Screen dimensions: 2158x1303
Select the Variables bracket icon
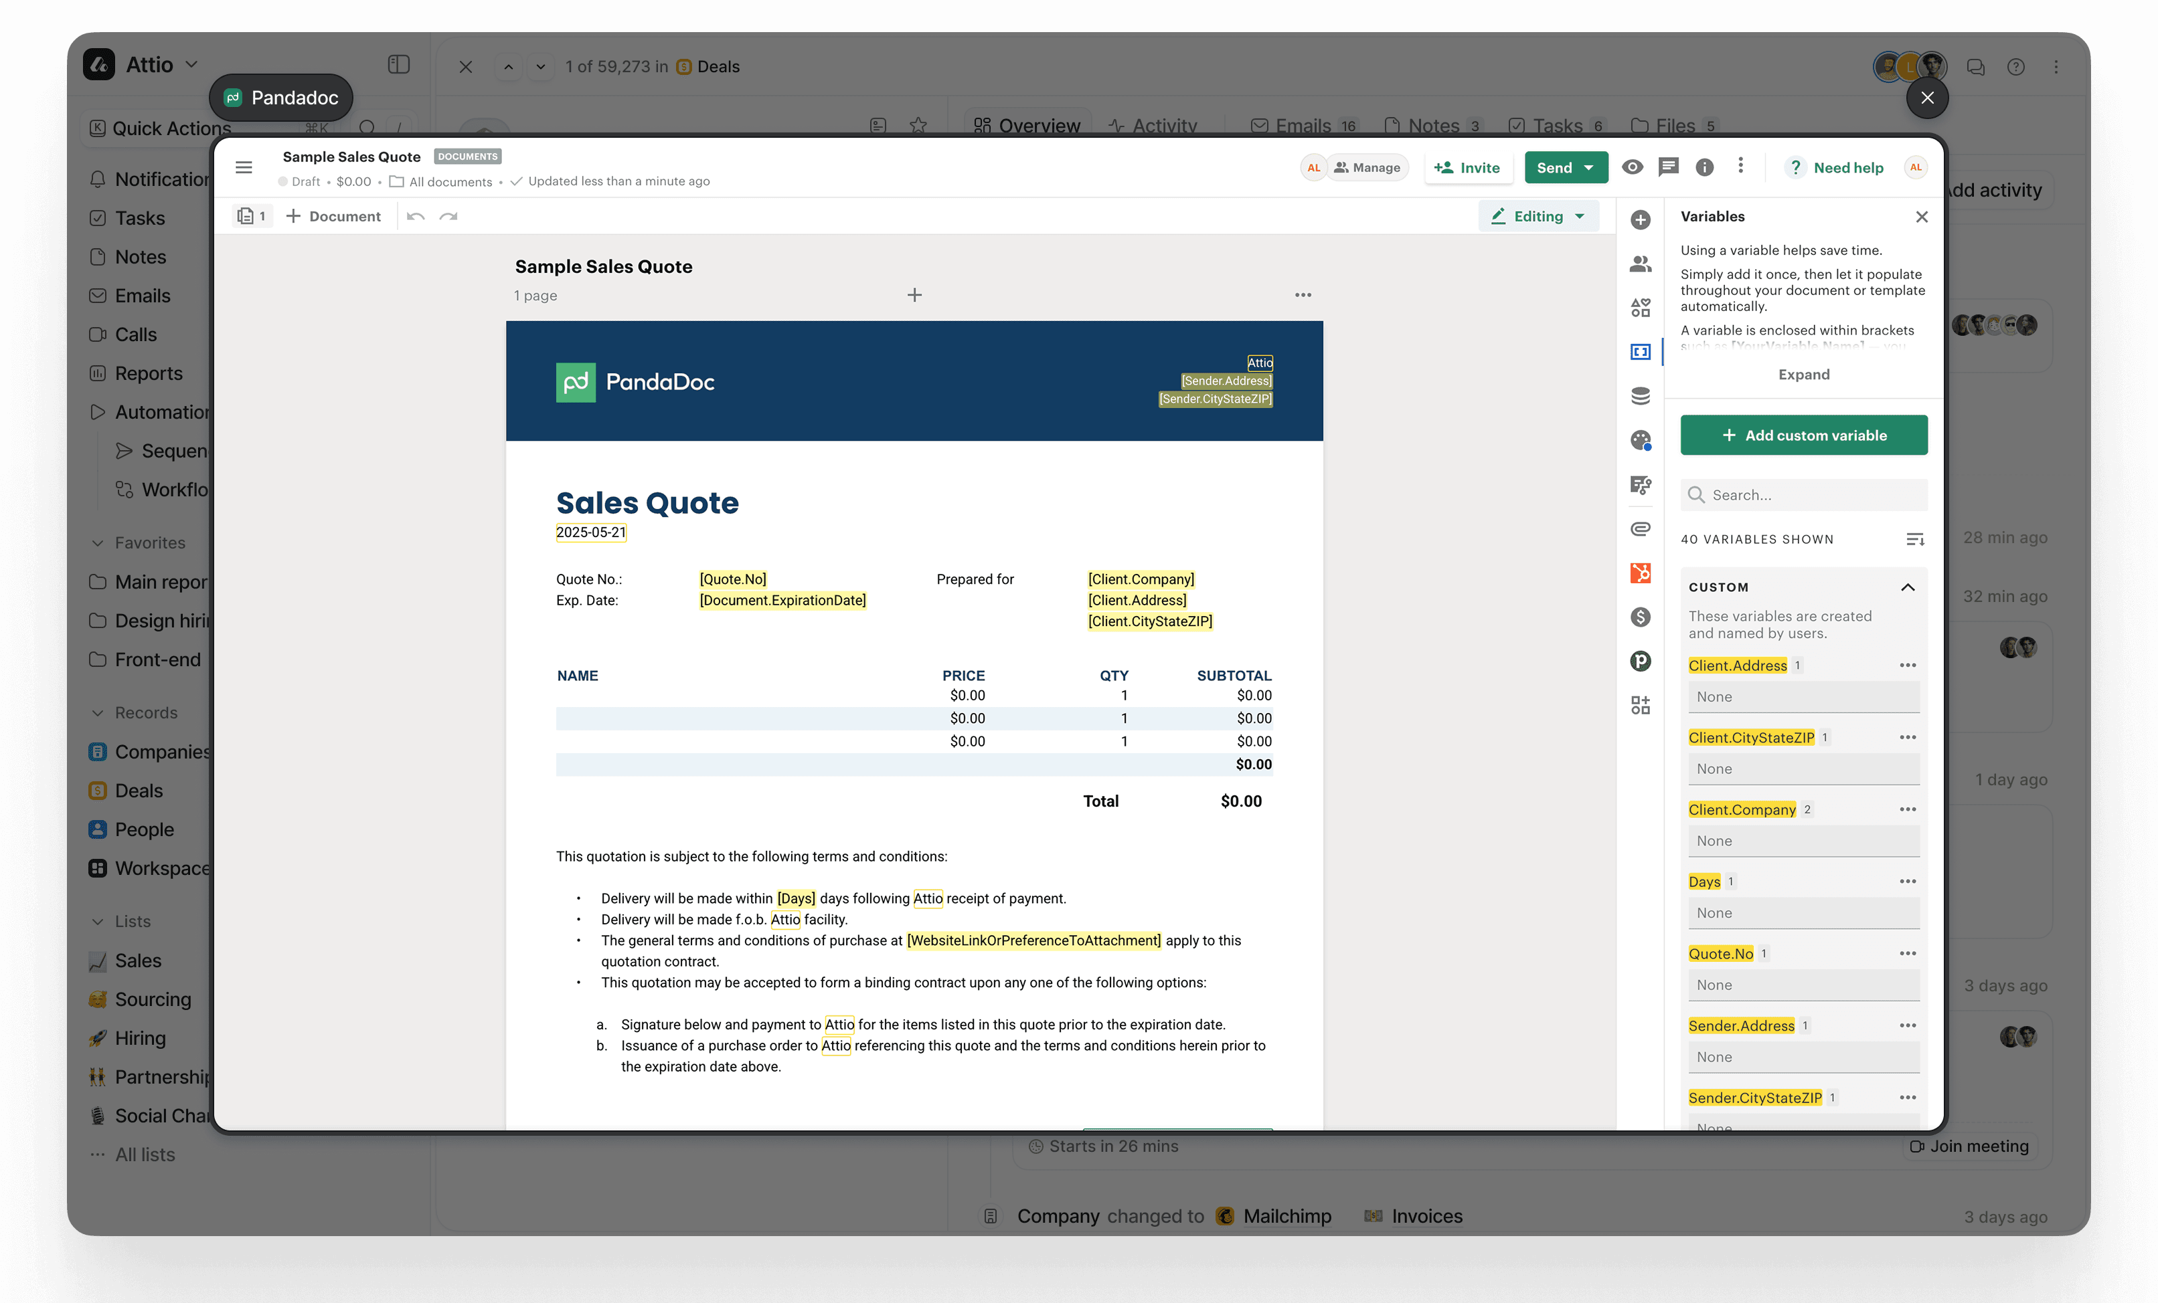(x=1641, y=352)
